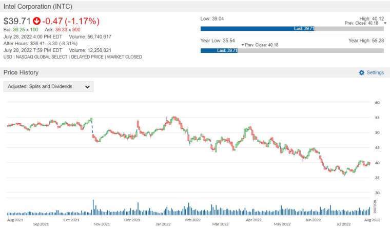The width and height of the screenshot is (390, 229).
Task: Click the Volume axis label
Action: 375,206
